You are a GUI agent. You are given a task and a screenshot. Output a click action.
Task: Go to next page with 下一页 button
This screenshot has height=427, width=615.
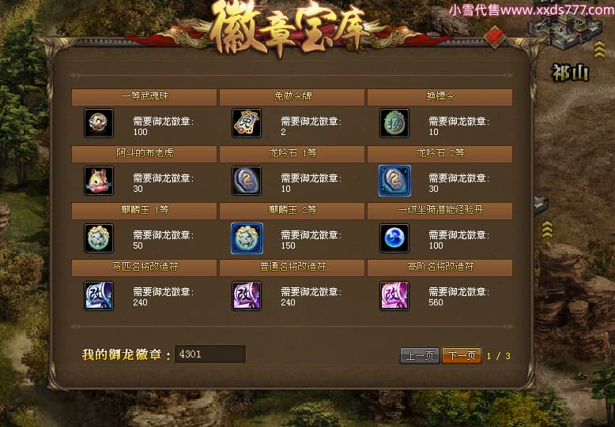tap(462, 356)
